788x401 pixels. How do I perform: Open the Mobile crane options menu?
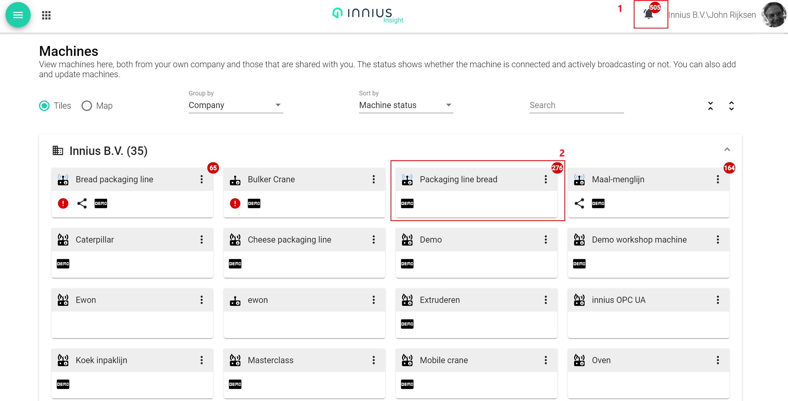click(x=546, y=360)
